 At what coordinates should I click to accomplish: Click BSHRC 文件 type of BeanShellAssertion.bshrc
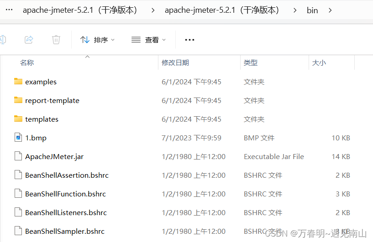coord(263,175)
